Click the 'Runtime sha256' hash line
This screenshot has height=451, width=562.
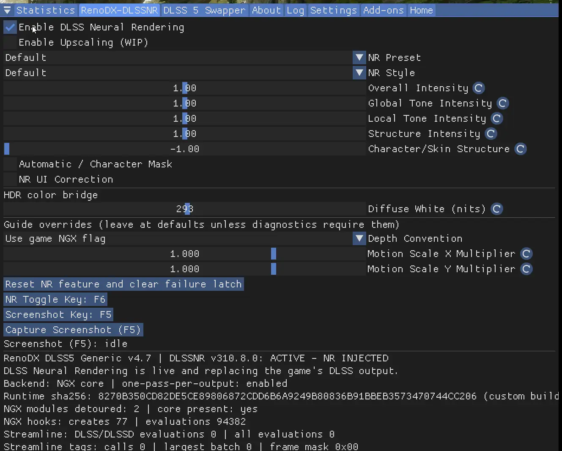[281, 396]
